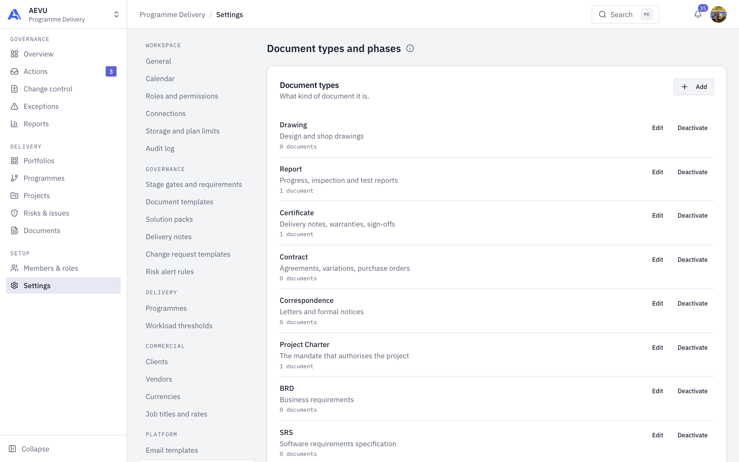This screenshot has height=462, width=739.
Task: Edit the BRD document type
Action: [657, 391]
